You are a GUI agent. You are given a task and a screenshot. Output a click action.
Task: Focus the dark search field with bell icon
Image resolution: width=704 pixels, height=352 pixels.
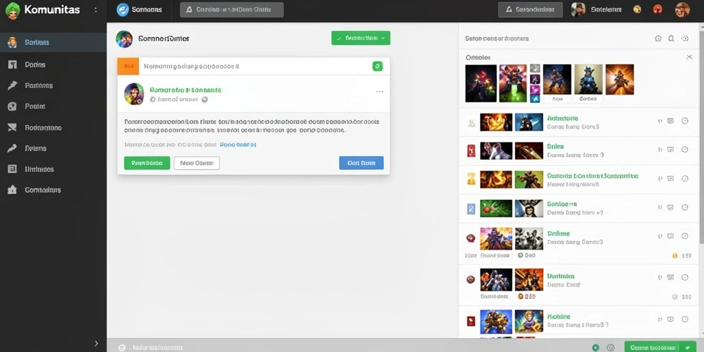point(232,10)
